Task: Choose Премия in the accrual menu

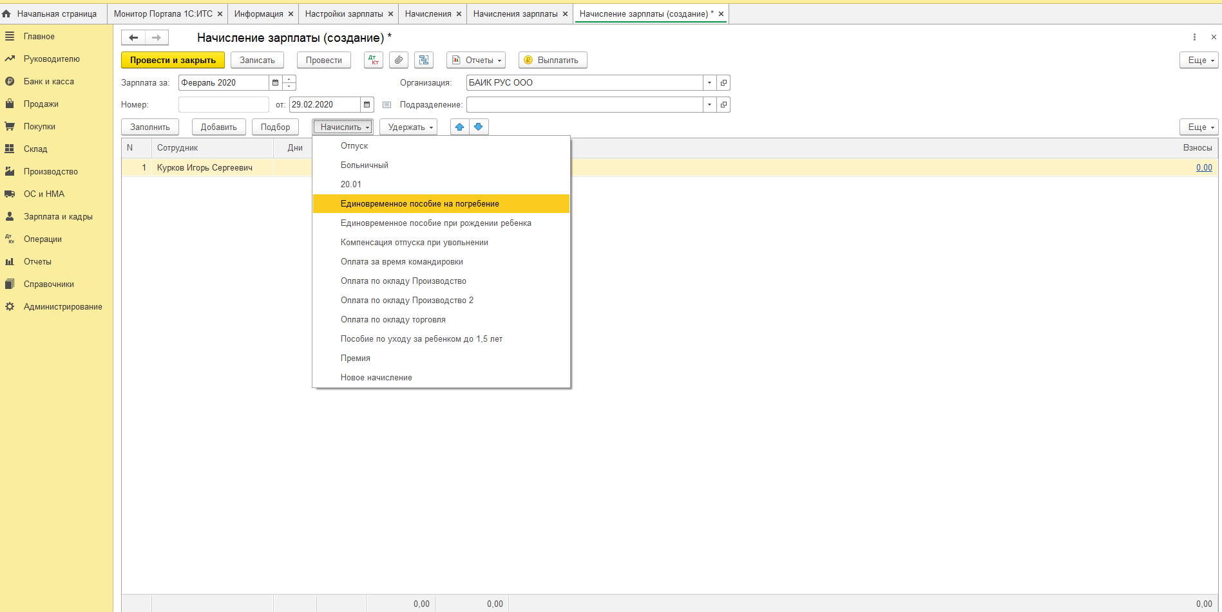Action: click(x=356, y=358)
